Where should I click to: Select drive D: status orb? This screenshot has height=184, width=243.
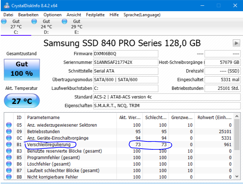tap(34, 21)
